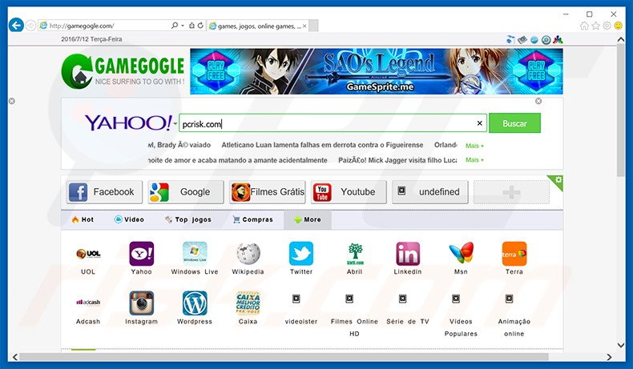Viewport: 633px width, 369px height.
Task: Select the games, jogos browser tab
Action: click(256, 26)
